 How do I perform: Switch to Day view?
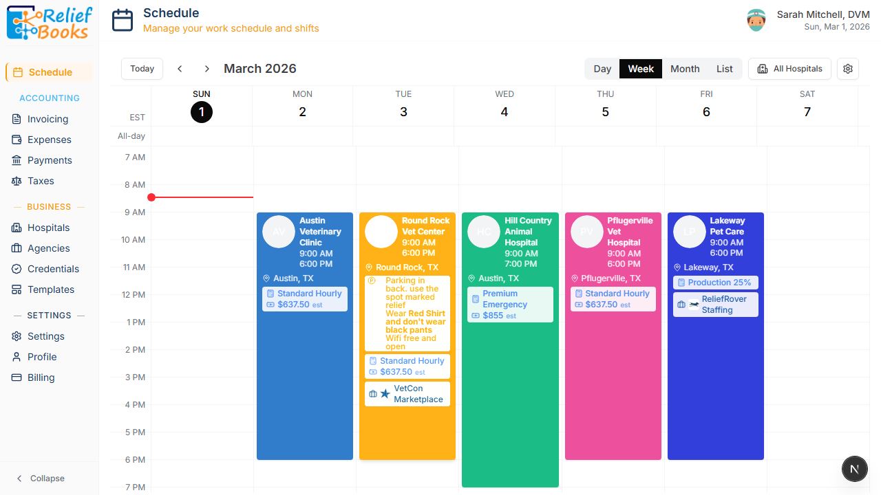pyautogui.click(x=602, y=69)
